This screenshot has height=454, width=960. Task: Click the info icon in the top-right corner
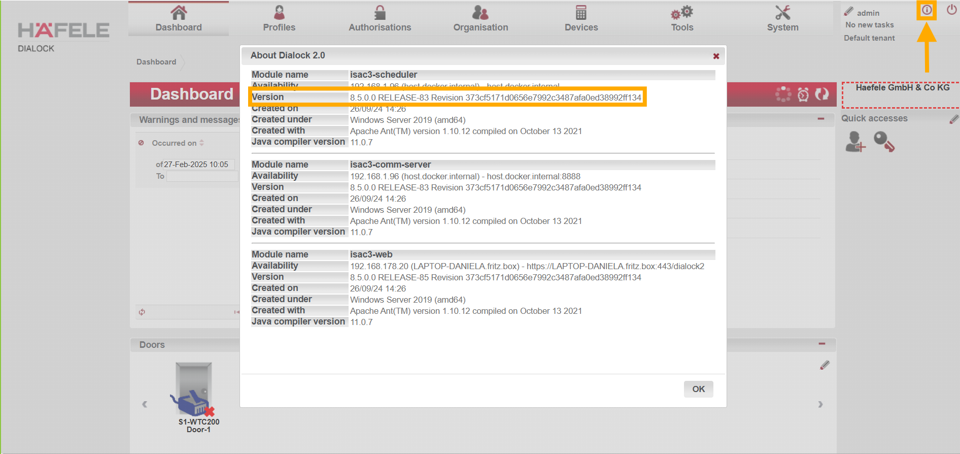pos(927,10)
